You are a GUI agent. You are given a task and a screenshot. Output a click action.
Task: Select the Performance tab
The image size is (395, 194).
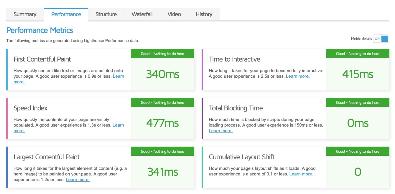point(66,14)
